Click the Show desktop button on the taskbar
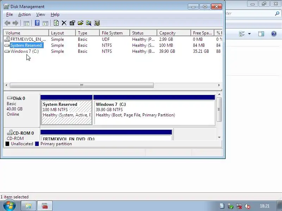The image size is (282, 211). [x=280, y=206]
